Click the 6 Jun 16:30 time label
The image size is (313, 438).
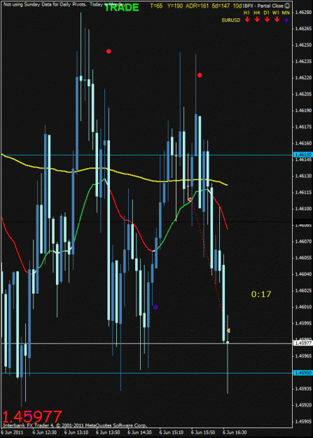235,432
